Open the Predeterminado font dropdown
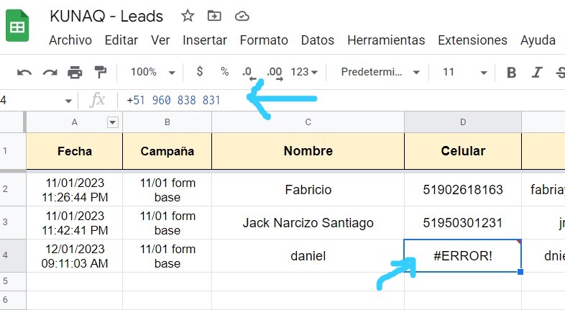Screen dimensions: 565x310 (x=380, y=72)
